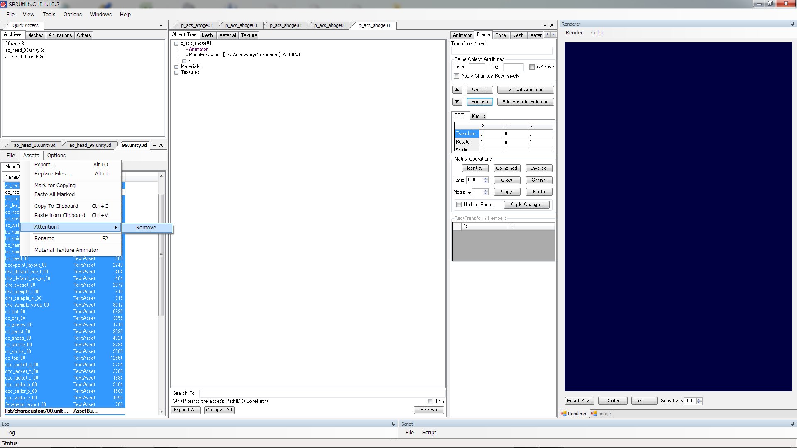Viewport: 797px width, 448px height.
Task: Expand the n_c tree node
Action: point(184,61)
